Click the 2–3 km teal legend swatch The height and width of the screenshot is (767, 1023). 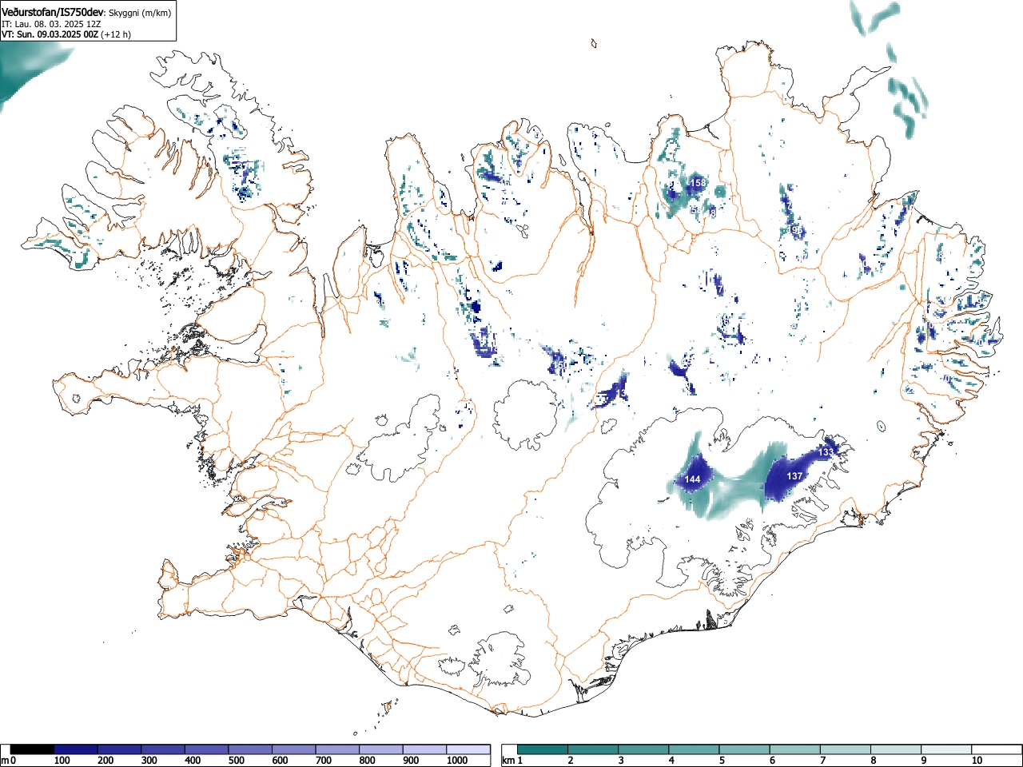coord(594,749)
